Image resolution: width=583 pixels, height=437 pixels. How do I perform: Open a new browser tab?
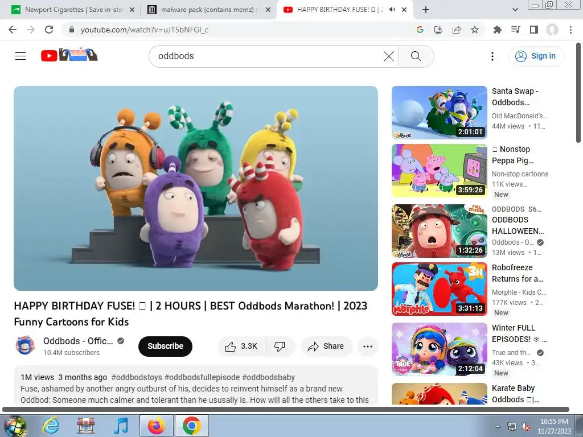426,10
